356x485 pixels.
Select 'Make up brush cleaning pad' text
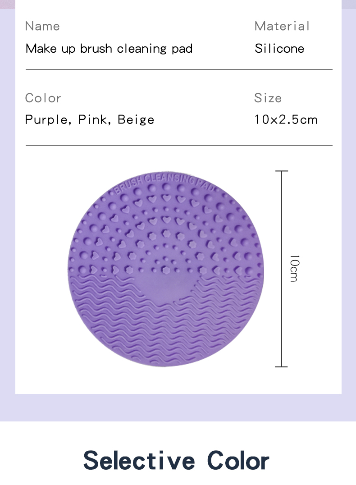click(x=109, y=49)
